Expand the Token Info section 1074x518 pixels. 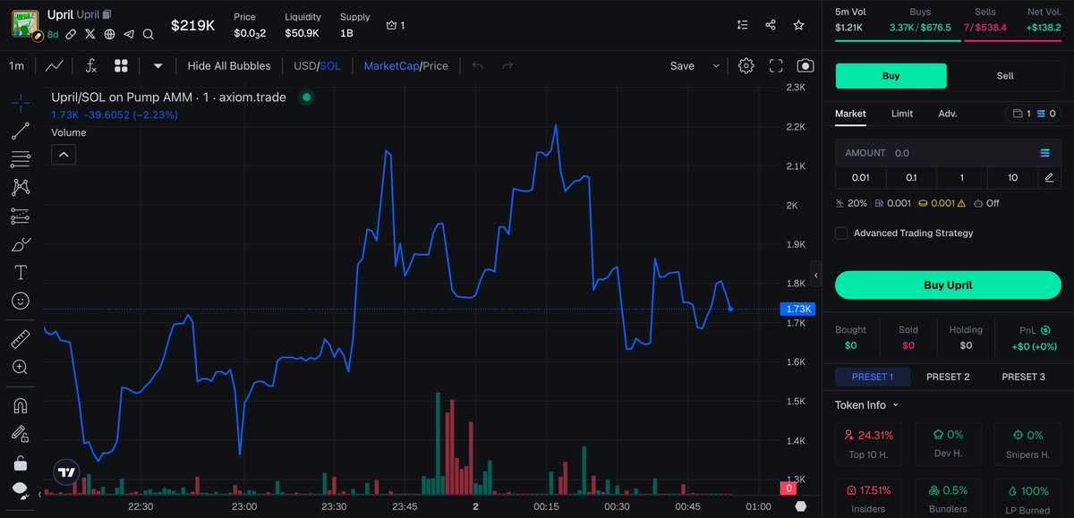[867, 405]
